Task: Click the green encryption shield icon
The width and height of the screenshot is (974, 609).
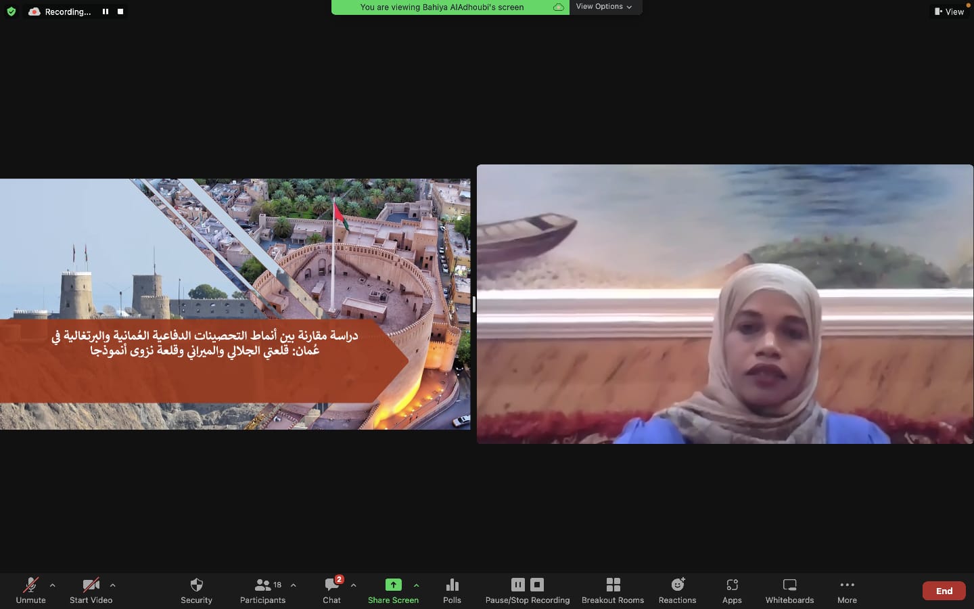Action: (11, 12)
